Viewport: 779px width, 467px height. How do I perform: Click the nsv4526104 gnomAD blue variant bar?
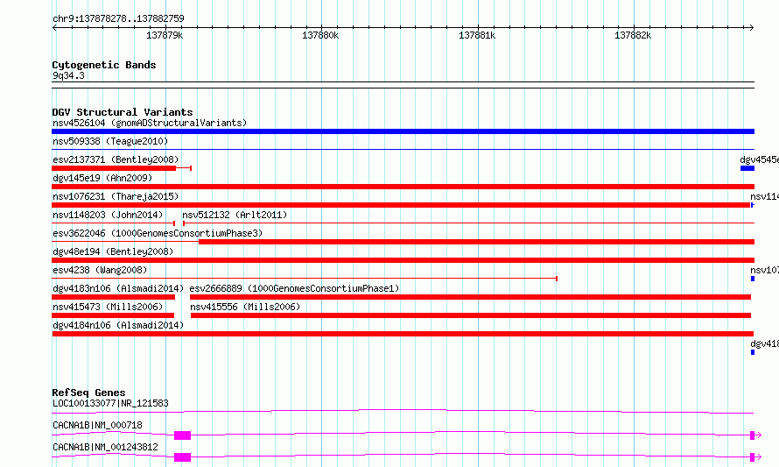click(x=403, y=131)
